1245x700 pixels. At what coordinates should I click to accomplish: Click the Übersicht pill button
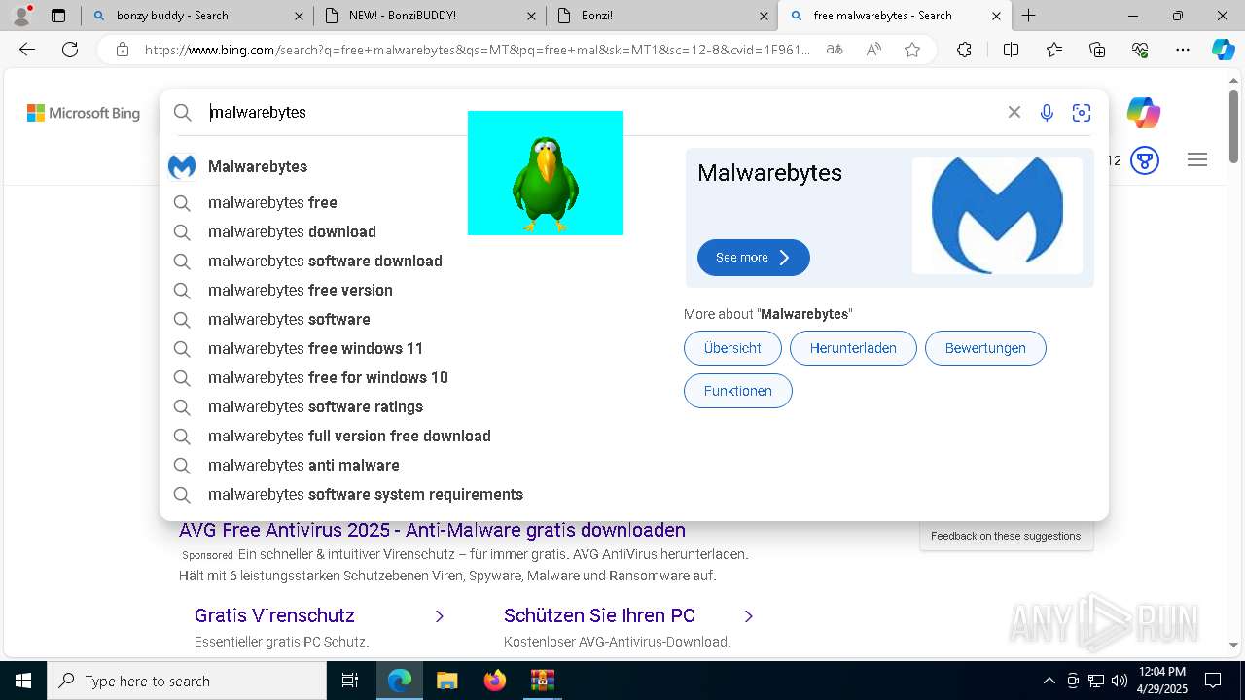pyautogui.click(x=732, y=348)
